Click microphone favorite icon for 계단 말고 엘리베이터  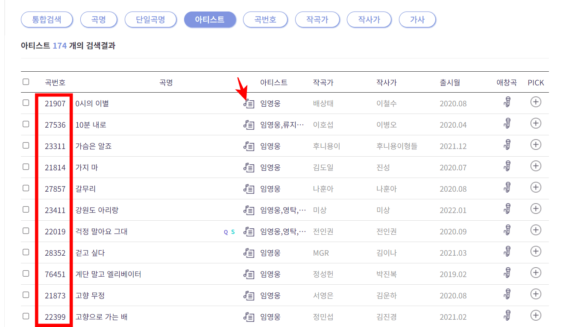click(x=507, y=273)
